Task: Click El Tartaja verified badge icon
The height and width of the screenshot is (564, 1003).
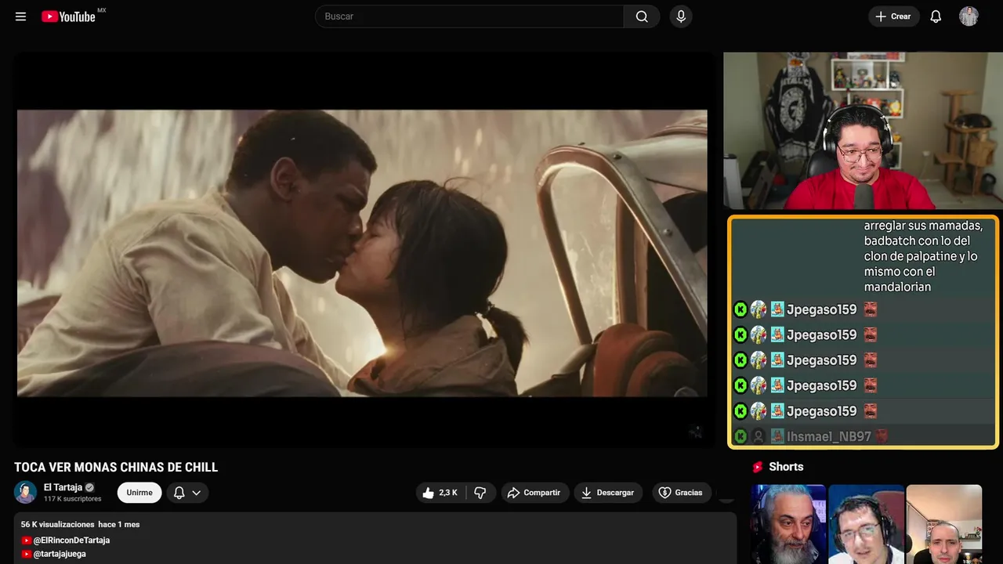Action: tap(89, 487)
